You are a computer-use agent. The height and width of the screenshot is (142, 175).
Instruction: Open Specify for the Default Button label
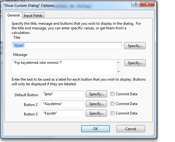[x=96, y=94]
